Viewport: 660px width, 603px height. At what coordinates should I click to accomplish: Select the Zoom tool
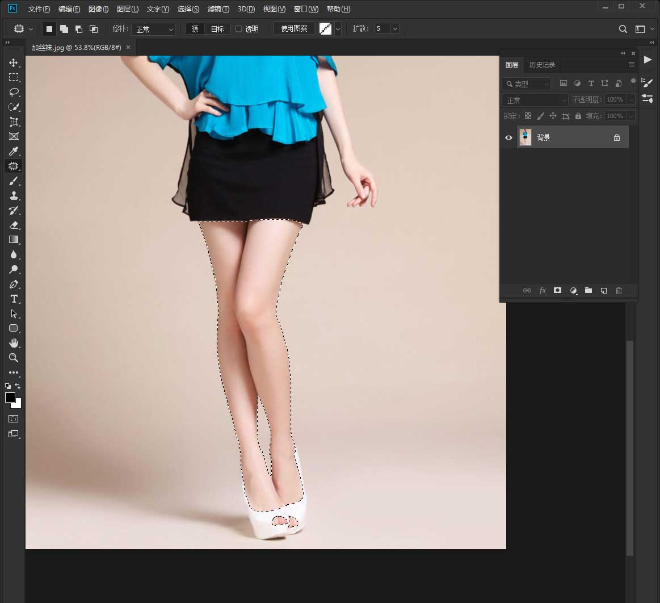pos(14,358)
